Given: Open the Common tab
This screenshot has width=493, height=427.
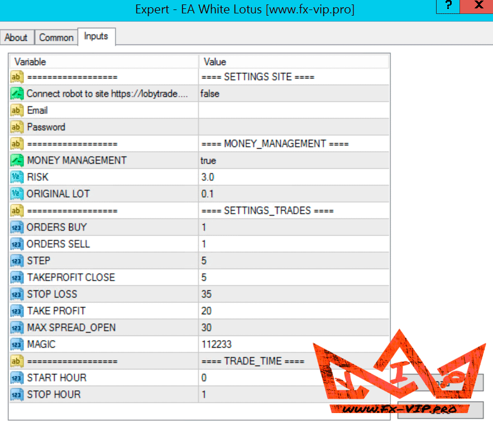Looking at the screenshot, I should pyautogui.click(x=56, y=37).
